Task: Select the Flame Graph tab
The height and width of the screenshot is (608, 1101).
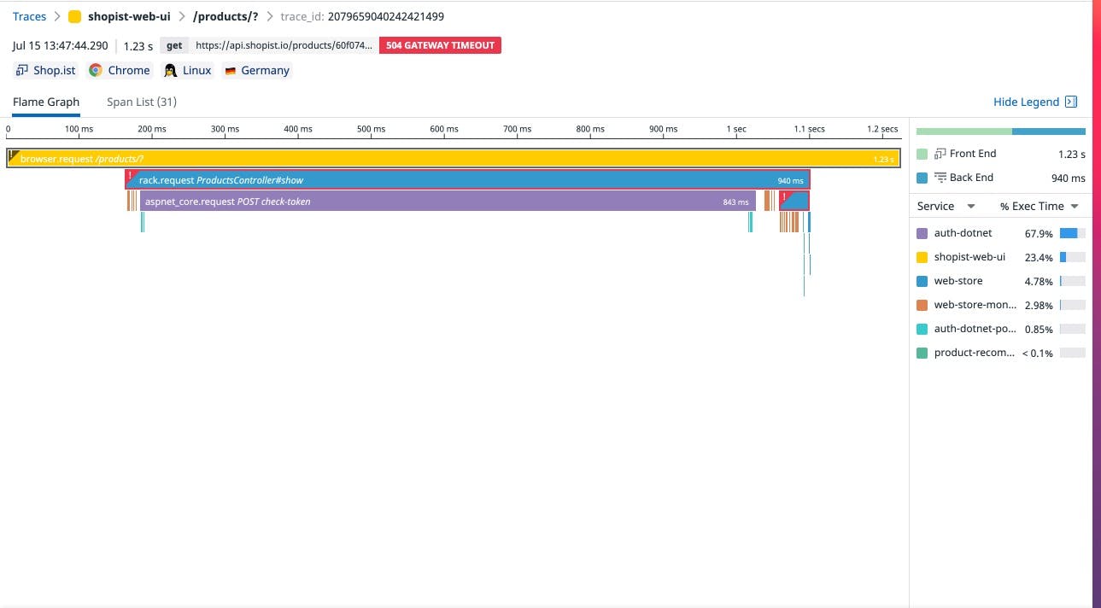Action: (x=46, y=102)
